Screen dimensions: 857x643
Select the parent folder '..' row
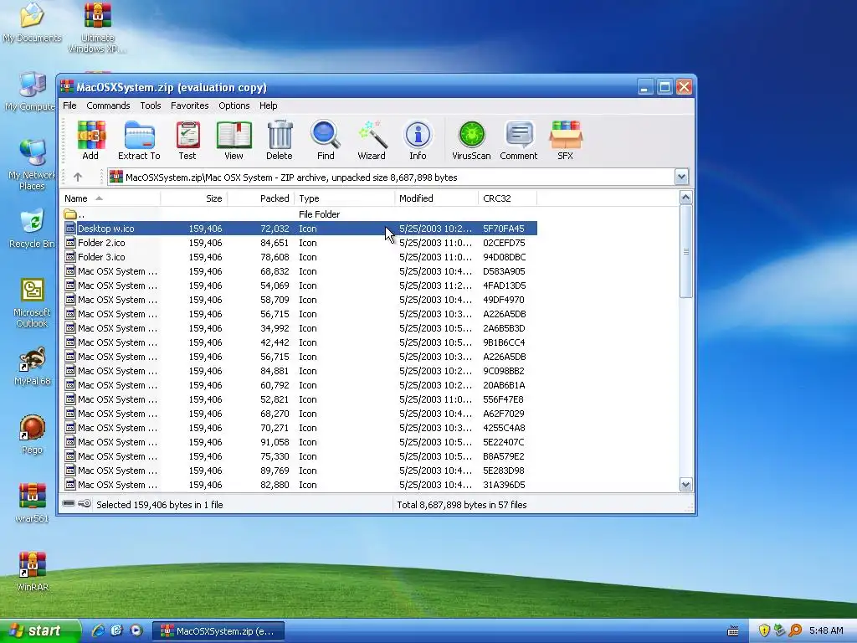(299, 214)
